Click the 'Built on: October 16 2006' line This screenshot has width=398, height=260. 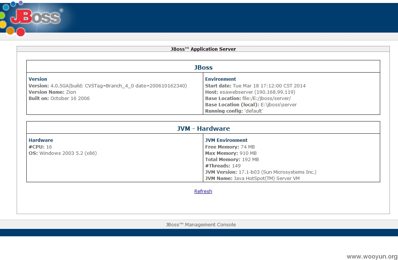pyautogui.click(x=59, y=98)
